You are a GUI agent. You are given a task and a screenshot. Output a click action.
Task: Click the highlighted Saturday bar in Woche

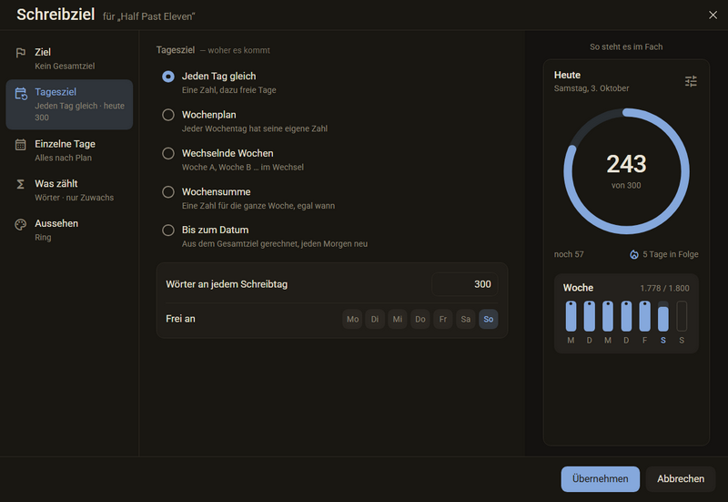[663, 316]
